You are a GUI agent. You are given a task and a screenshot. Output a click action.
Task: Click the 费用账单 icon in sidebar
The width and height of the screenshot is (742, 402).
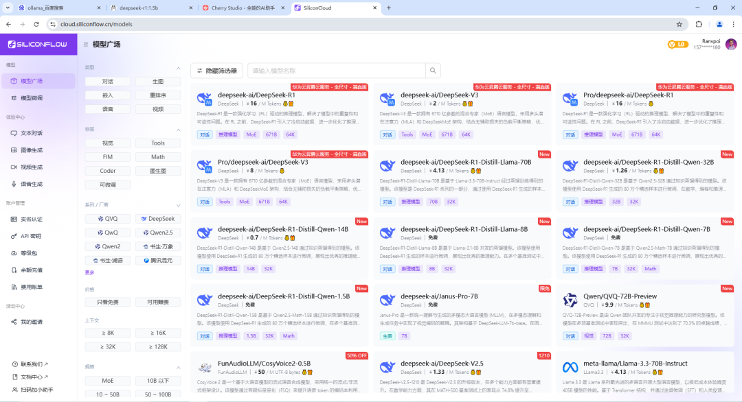pyautogui.click(x=14, y=287)
